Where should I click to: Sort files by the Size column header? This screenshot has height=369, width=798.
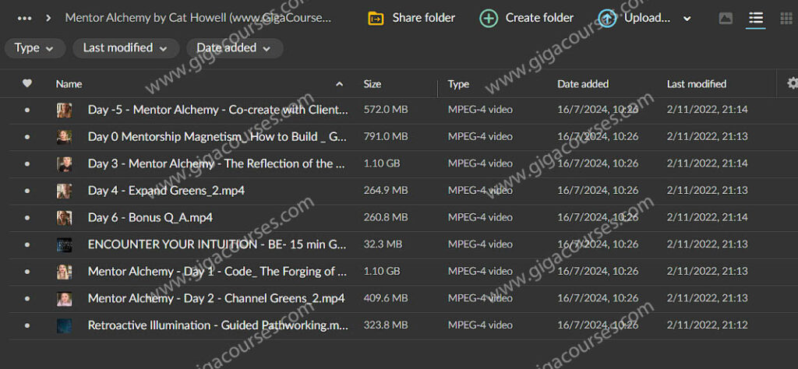pyautogui.click(x=373, y=84)
